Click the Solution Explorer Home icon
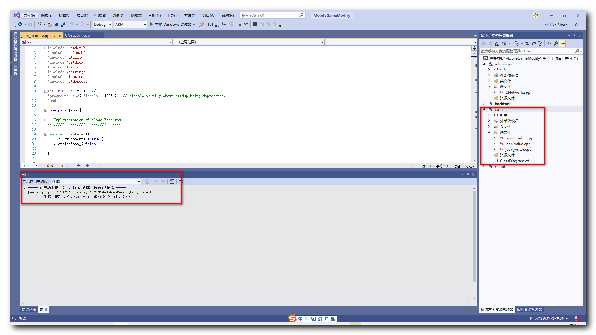The width and height of the screenshot is (596, 335). point(497,43)
